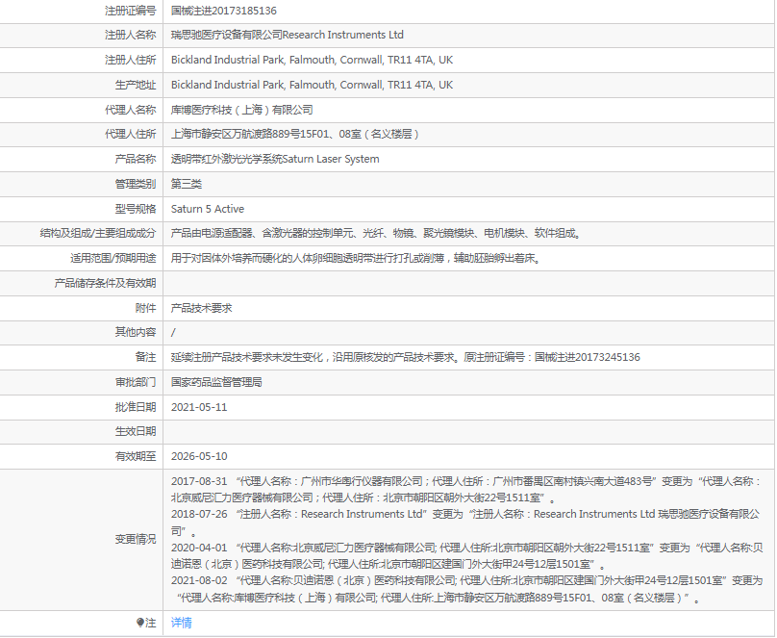777x638 pixels.
Task: Select the intended use description text
Action: [x=357, y=258]
